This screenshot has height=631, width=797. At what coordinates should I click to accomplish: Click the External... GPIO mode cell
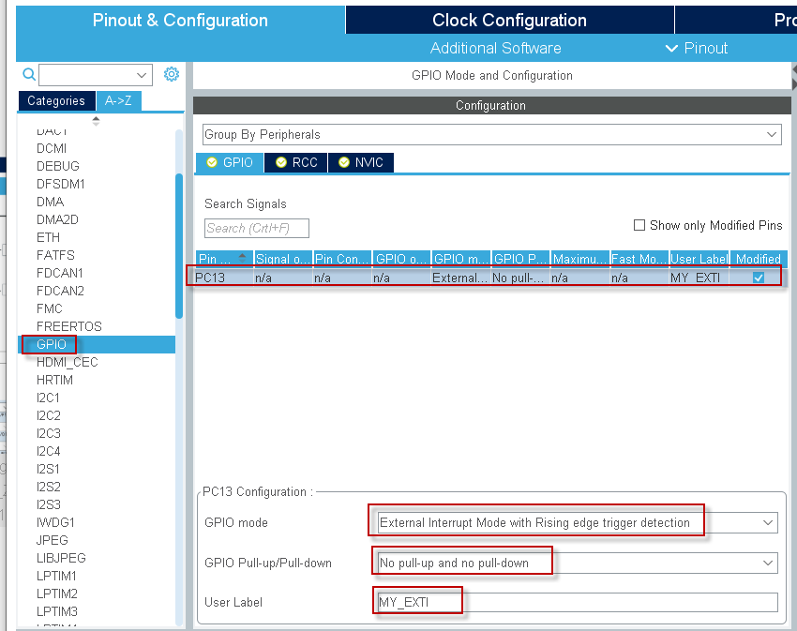pyautogui.click(x=460, y=278)
